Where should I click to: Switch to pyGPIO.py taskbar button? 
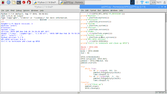pos(72,2)
